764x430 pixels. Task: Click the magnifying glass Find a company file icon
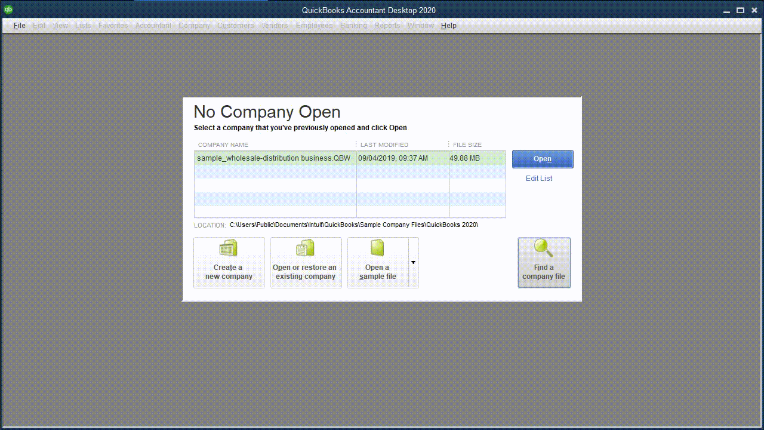point(543,248)
